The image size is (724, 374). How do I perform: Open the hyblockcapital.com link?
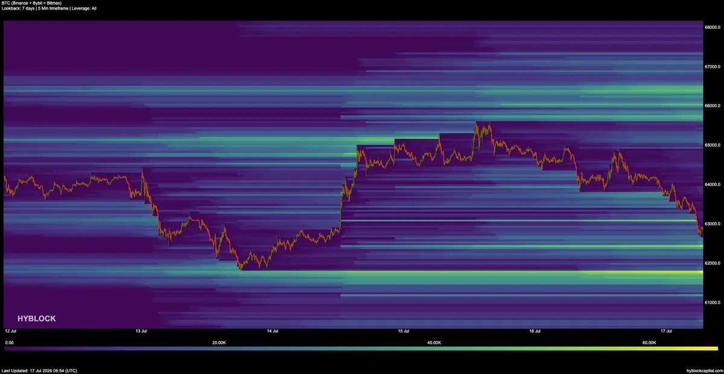(x=704, y=370)
